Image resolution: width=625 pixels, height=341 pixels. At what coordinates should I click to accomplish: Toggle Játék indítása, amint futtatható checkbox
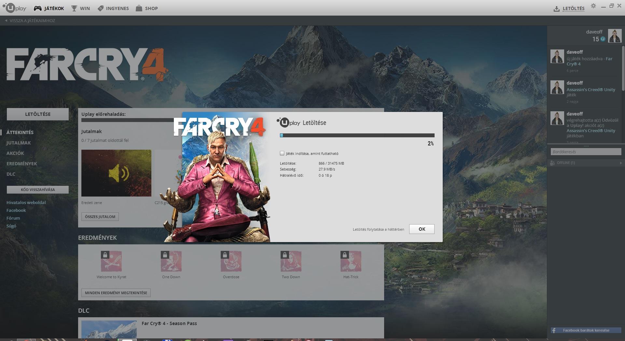[282, 153]
